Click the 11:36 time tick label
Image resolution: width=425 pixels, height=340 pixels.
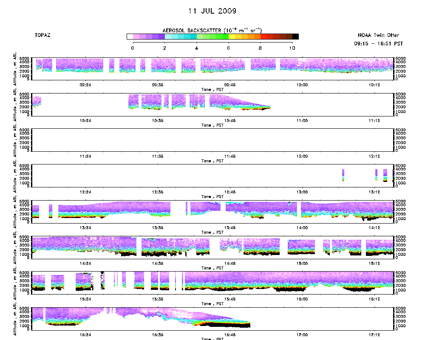coord(158,156)
